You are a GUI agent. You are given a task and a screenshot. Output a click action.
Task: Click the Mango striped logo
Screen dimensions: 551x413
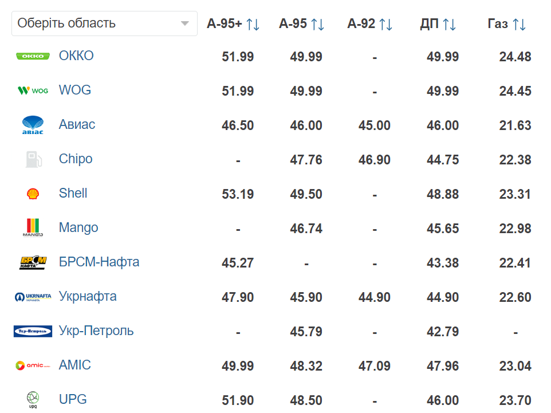(x=33, y=227)
